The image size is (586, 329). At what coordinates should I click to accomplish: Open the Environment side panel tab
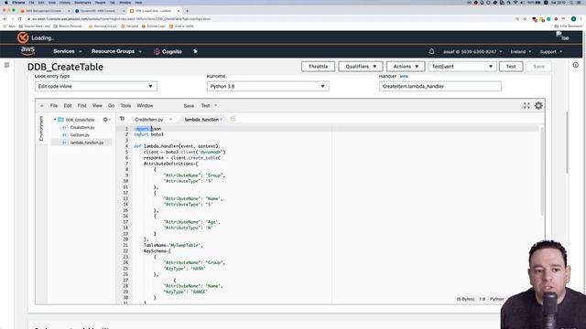pyautogui.click(x=41, y=128)
